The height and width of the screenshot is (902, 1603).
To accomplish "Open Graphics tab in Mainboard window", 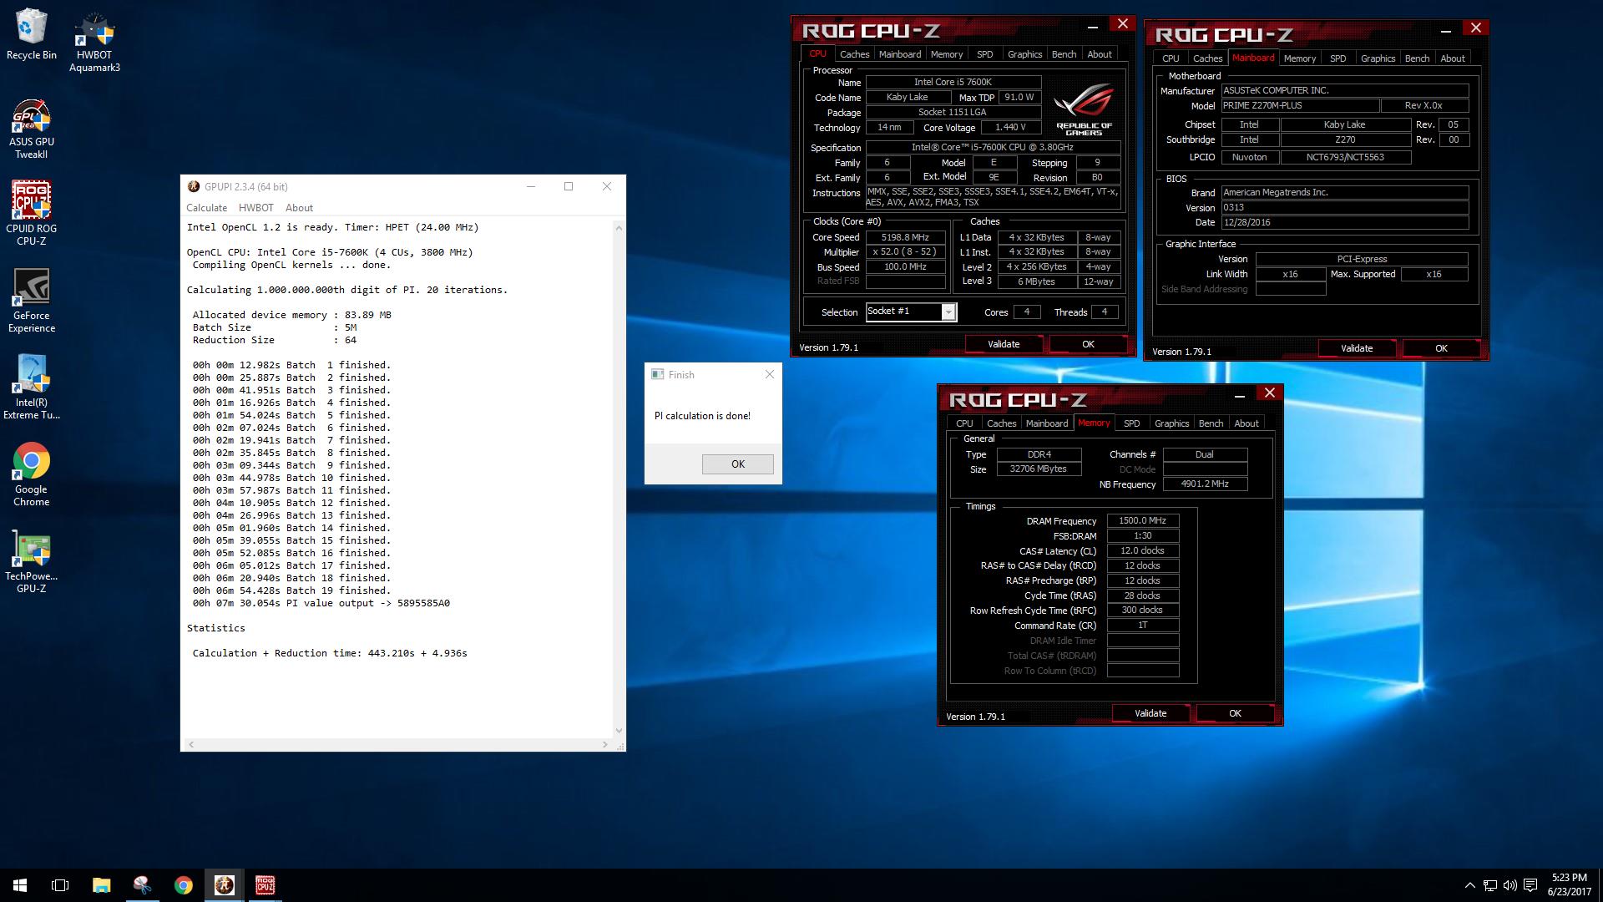I will [1378, 58].
